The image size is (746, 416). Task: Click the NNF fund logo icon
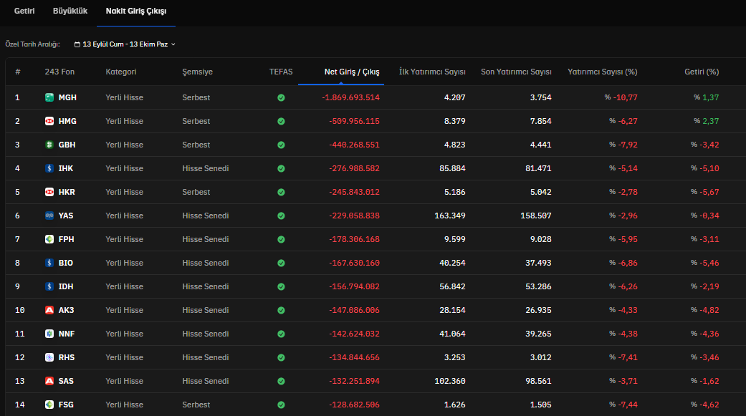point(49,334)
